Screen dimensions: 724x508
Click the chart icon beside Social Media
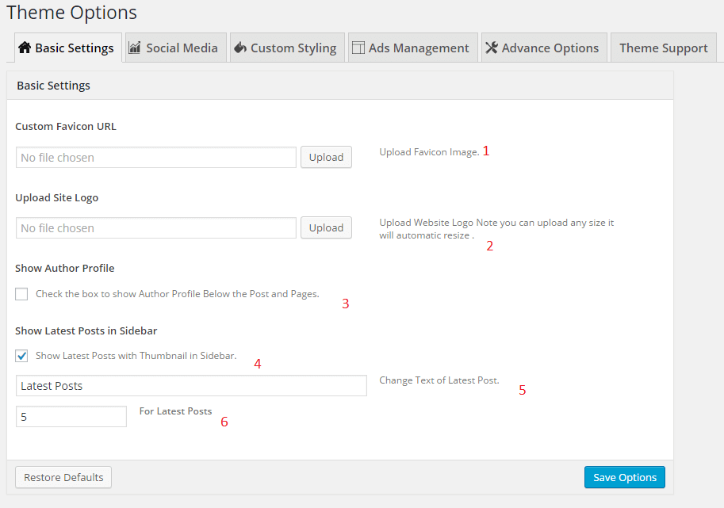135,48
